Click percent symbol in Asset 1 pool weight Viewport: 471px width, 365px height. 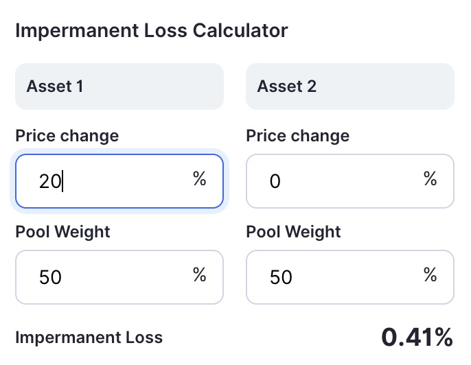point(199,274)
